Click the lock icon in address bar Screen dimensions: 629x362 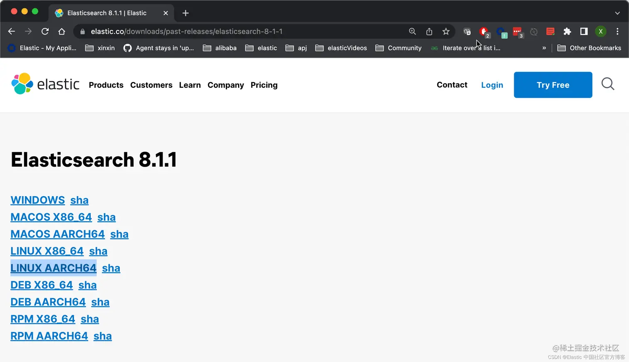point(82,32)
